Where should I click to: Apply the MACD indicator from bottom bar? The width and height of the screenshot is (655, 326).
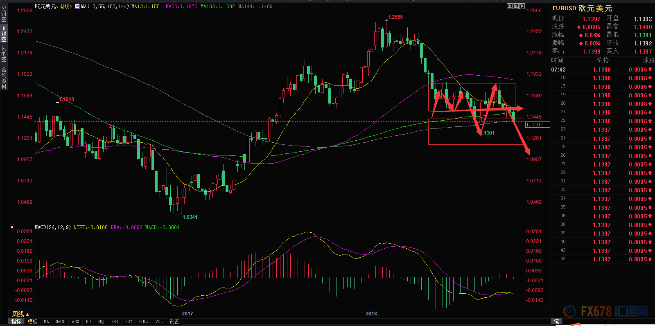click(60, 322)
